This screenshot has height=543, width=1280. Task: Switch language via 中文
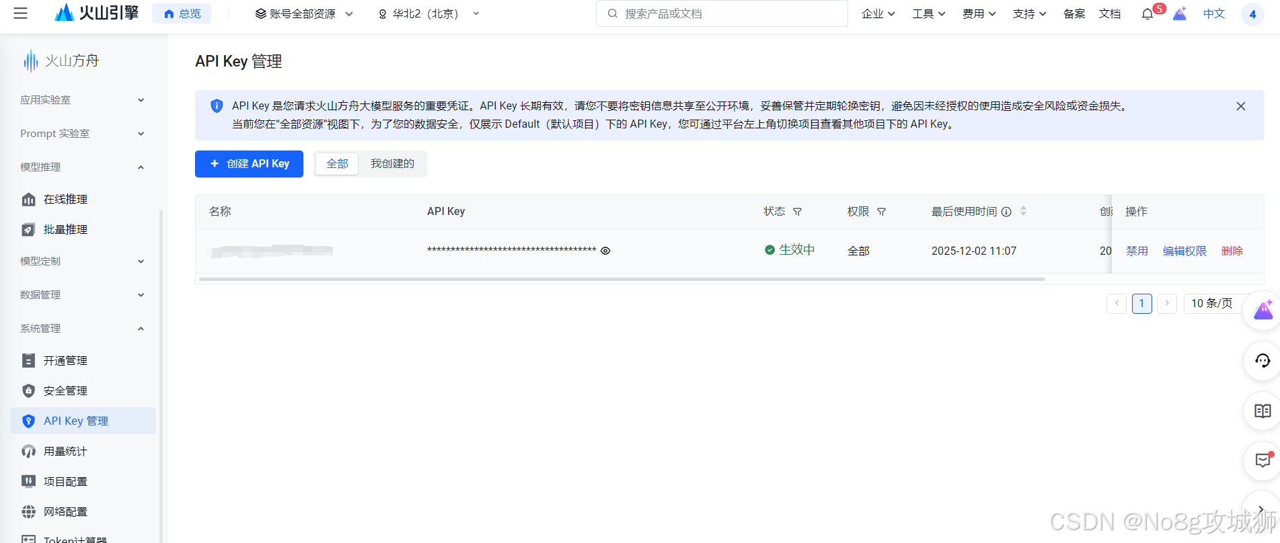[x=1214, y=13]
